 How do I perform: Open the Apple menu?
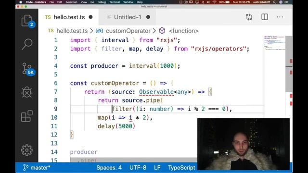(x=21, y=2)
